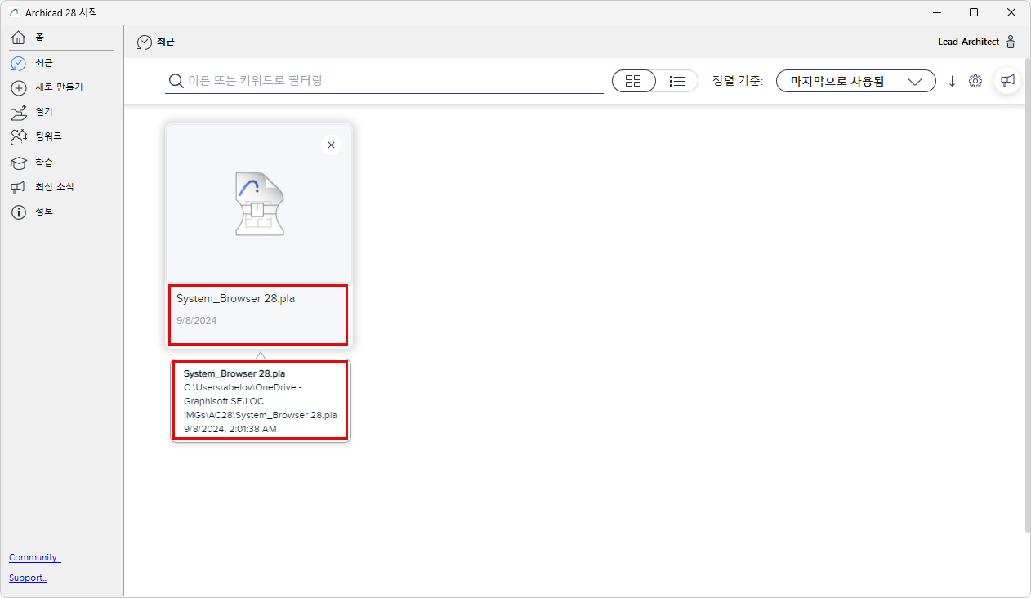The width and height of the screenshot is (1031, 598).
Task: Click Lead Architect profile icon
Action: (1011, 42)
